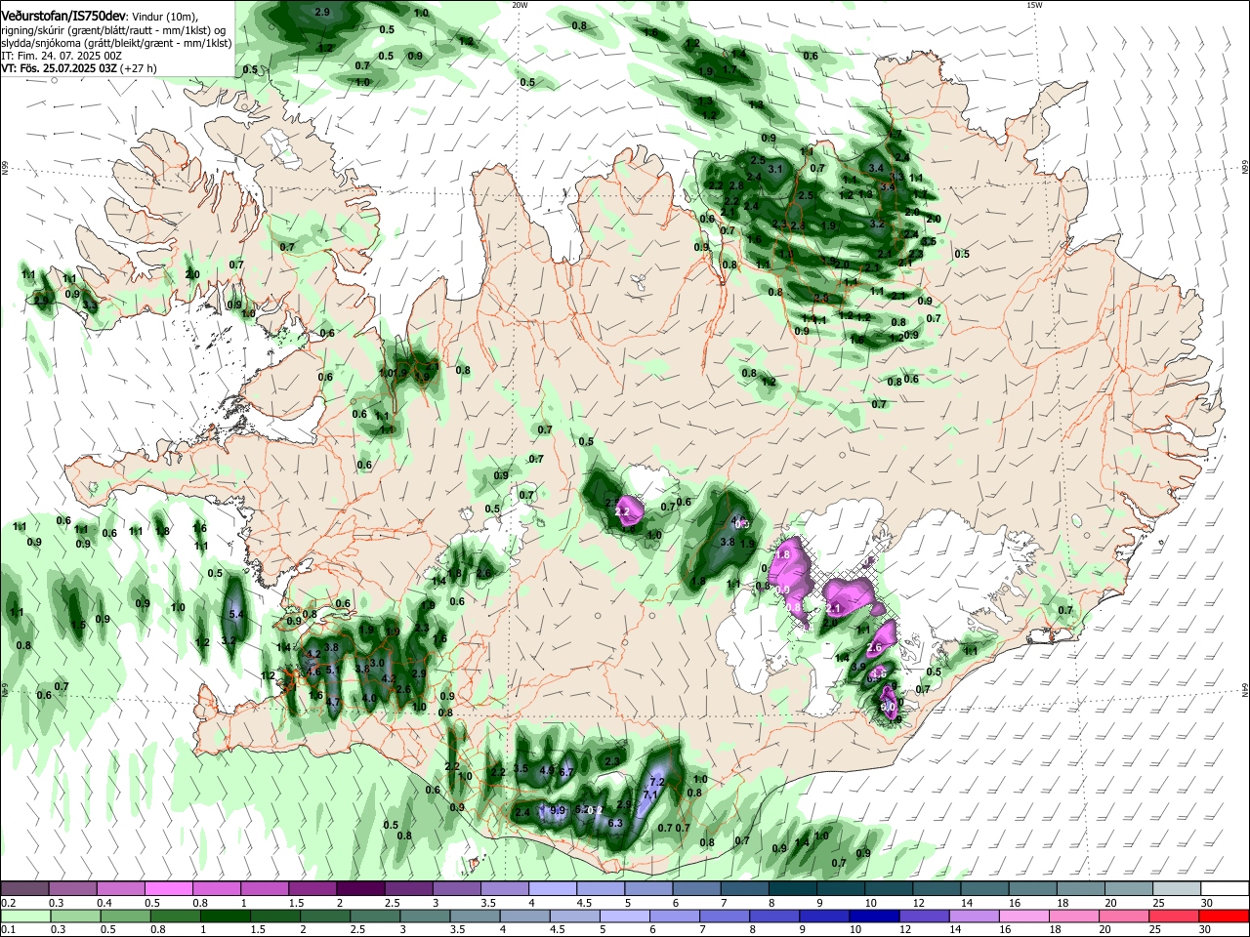Screen dimensions: 1250x937
Task: Click the 5.4 precipitation value on the map
Action: point(235,615)
